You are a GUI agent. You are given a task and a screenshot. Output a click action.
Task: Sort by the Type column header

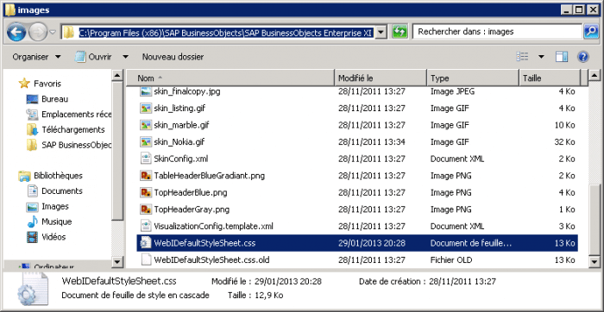(x=473, y=78)
